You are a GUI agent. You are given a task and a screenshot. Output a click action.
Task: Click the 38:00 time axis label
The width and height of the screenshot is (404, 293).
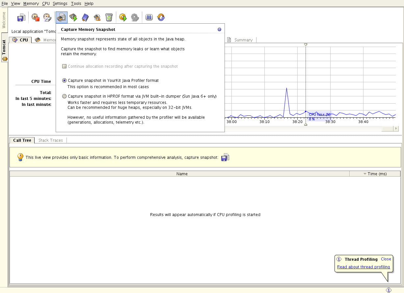coord(232,122)
